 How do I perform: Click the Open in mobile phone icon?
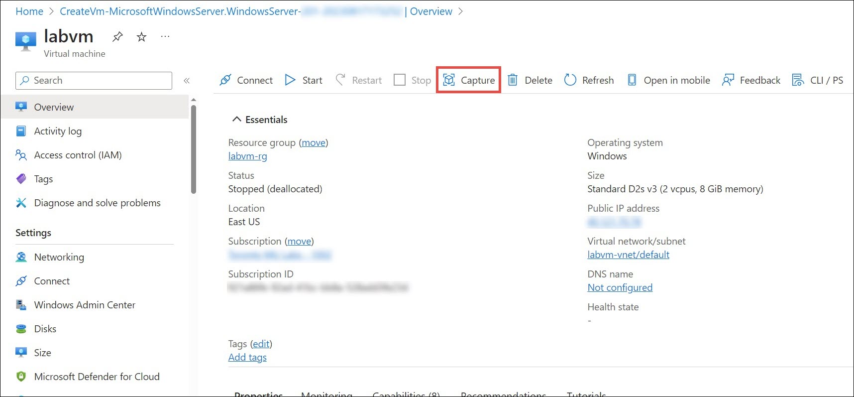click(632, 80)
